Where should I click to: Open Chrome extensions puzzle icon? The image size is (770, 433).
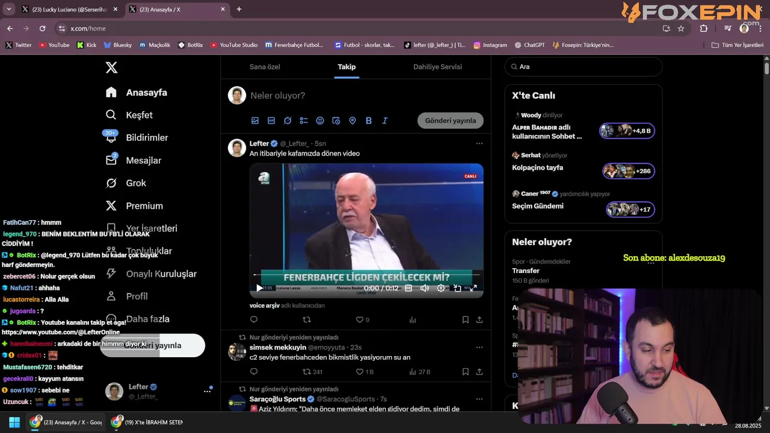[704, 28]
